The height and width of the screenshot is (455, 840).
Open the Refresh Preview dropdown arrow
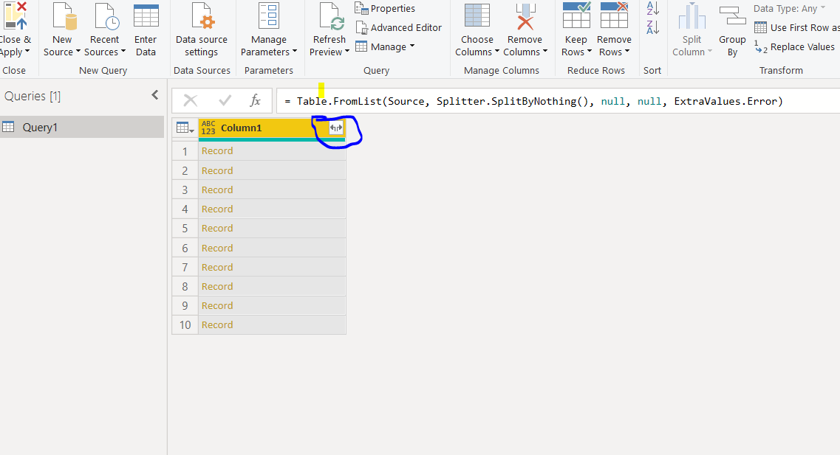pyautogui.click(x=347, y=52)
